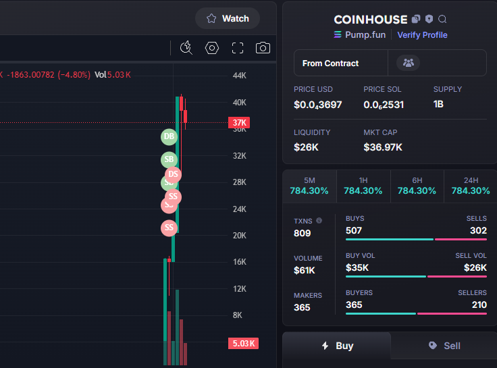Click the Verify Profile link
The height and width of the screenshot is (368, 497).
tap(422, 35)
